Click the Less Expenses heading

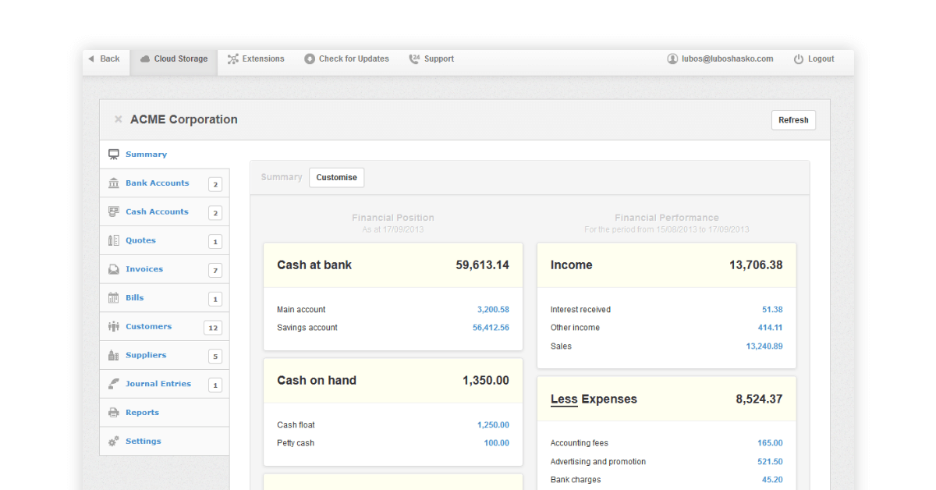point(594,399)
